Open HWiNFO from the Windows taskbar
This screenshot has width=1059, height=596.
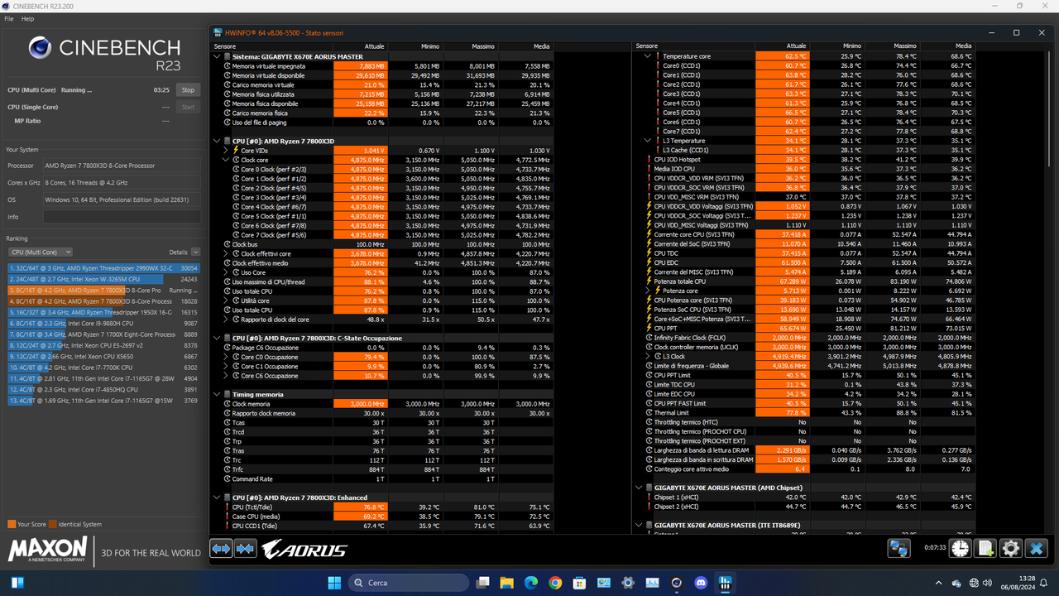point(725,583)
